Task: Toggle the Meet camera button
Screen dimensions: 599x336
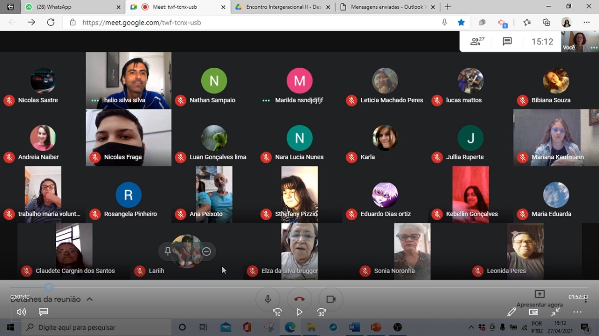Action: tap(331, 299)
